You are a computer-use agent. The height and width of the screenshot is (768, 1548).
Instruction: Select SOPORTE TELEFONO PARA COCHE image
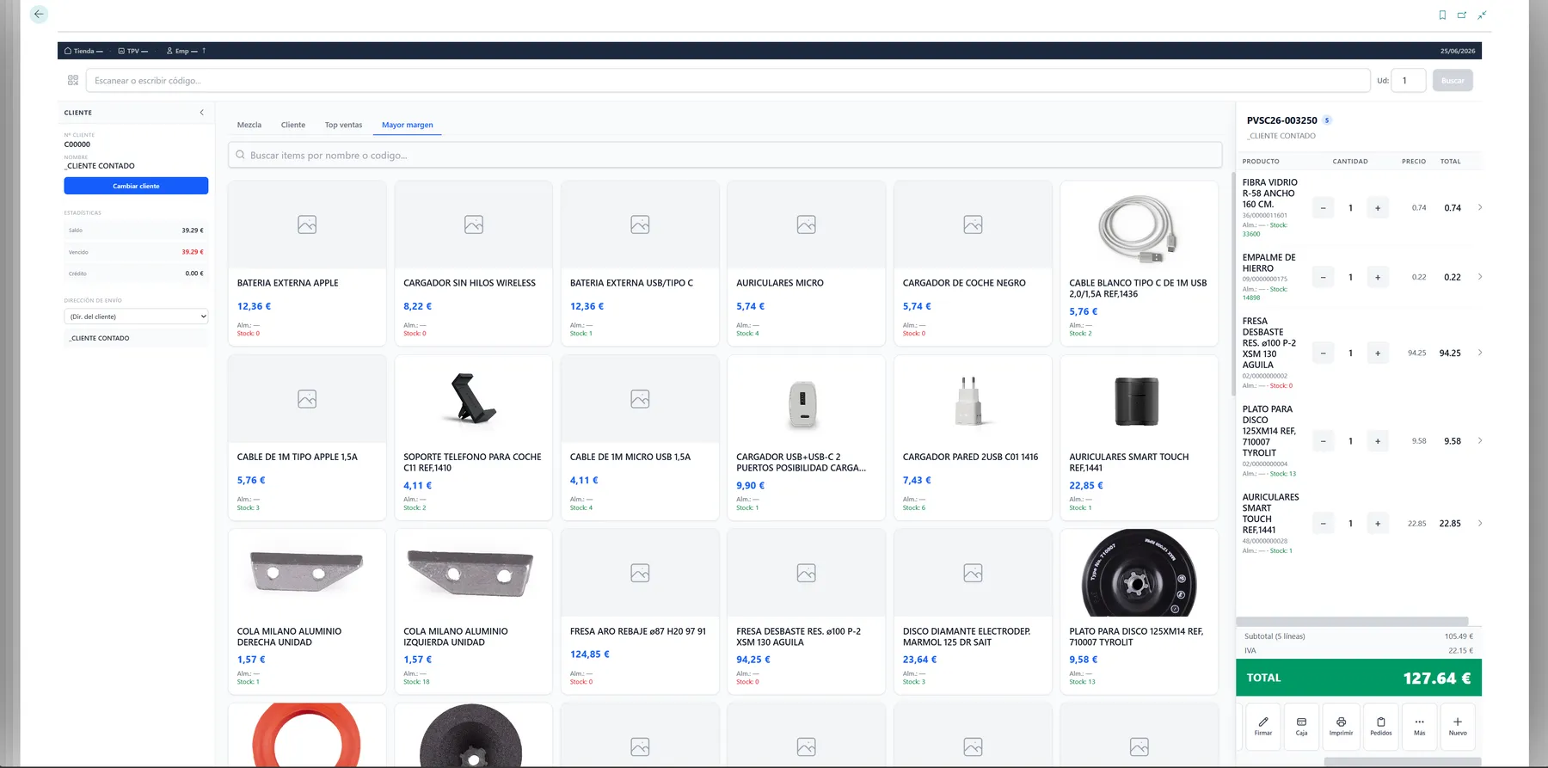[x=473, y=399]
